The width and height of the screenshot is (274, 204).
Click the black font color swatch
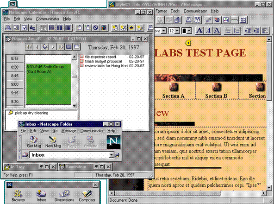tap(184, 31)
